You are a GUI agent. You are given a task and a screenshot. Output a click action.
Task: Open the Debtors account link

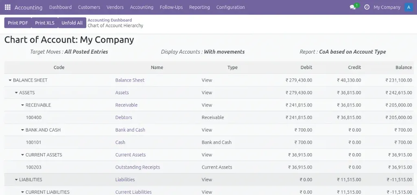click(x=124, y=117)
